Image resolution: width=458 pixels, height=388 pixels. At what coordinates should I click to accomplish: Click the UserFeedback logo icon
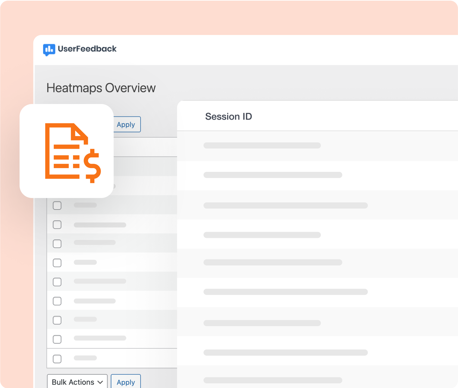49,50
